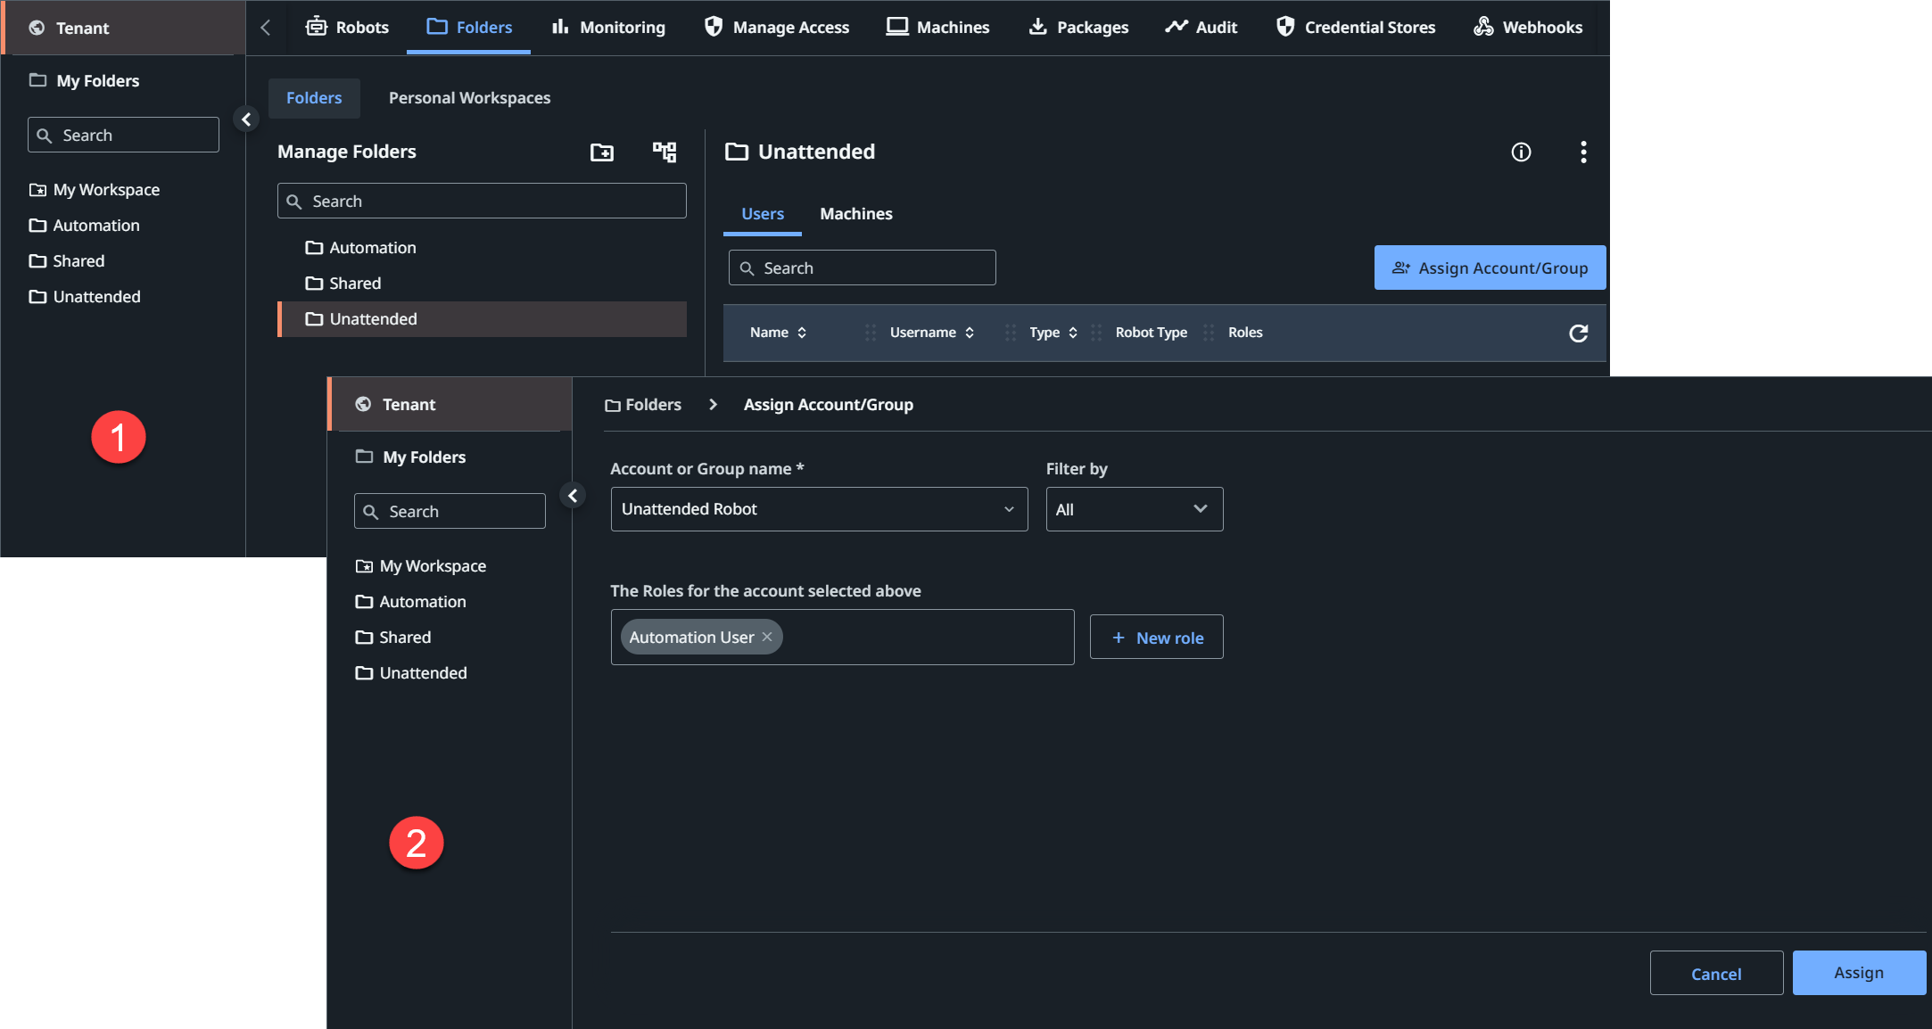This screenshot has height=1029, width=1932.
Task: Click the Automation User role chip label
Action: [691, 637]
